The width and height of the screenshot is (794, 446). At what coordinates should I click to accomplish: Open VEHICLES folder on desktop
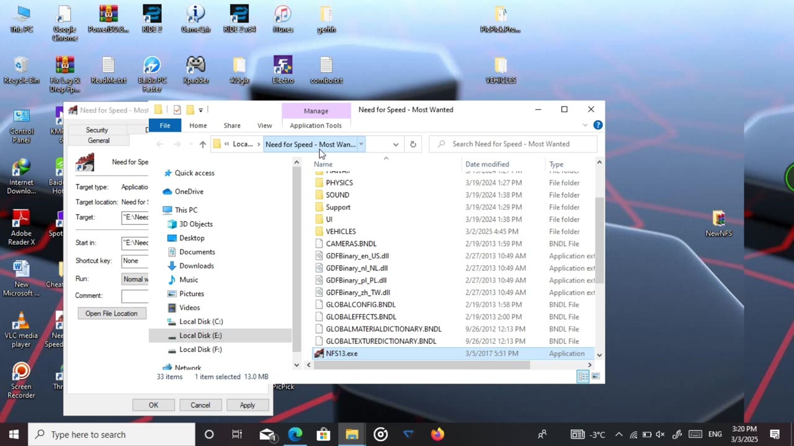501,70
